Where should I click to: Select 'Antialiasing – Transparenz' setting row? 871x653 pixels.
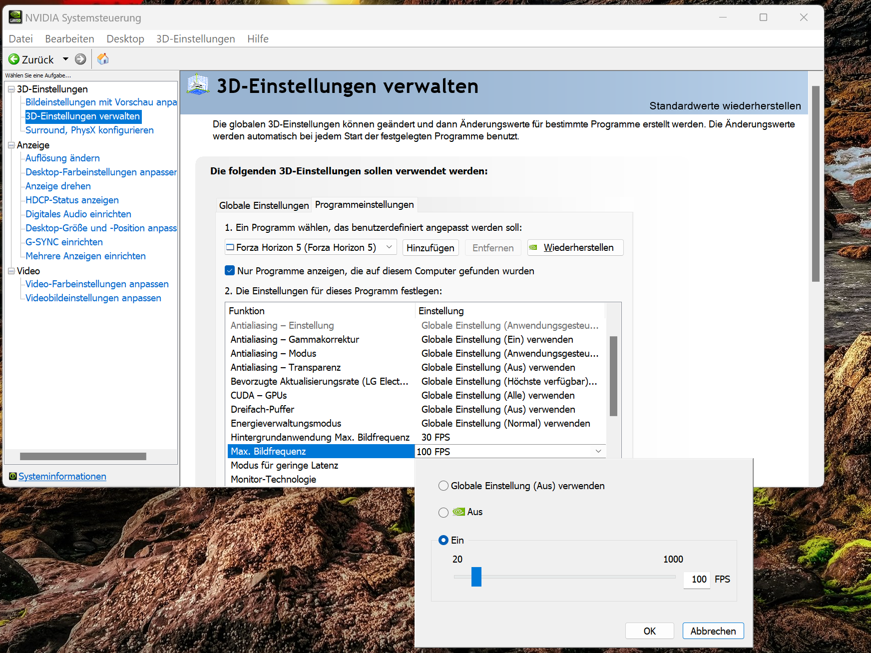click(417, 367)
